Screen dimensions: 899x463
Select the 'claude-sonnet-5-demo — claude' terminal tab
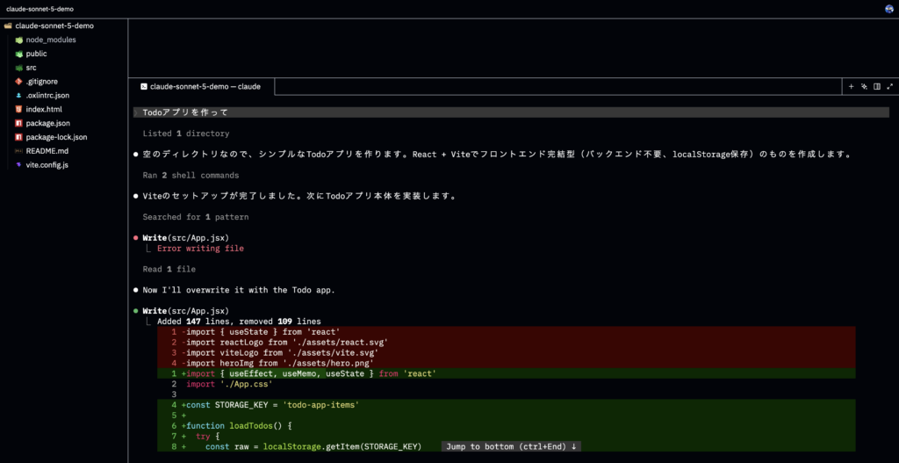(201, 87)
